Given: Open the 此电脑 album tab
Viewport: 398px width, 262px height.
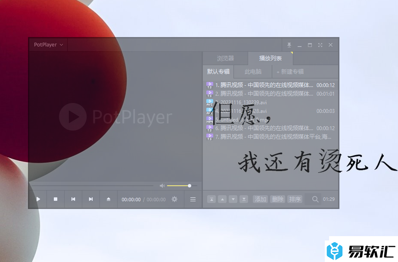Looking at the screenshot, I should [253, 72].
